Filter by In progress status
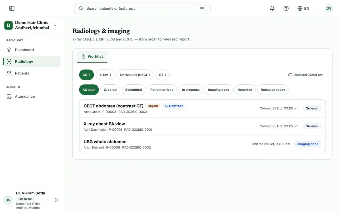The width and height of the screenshot is (341, 213). tap(191, 90)
